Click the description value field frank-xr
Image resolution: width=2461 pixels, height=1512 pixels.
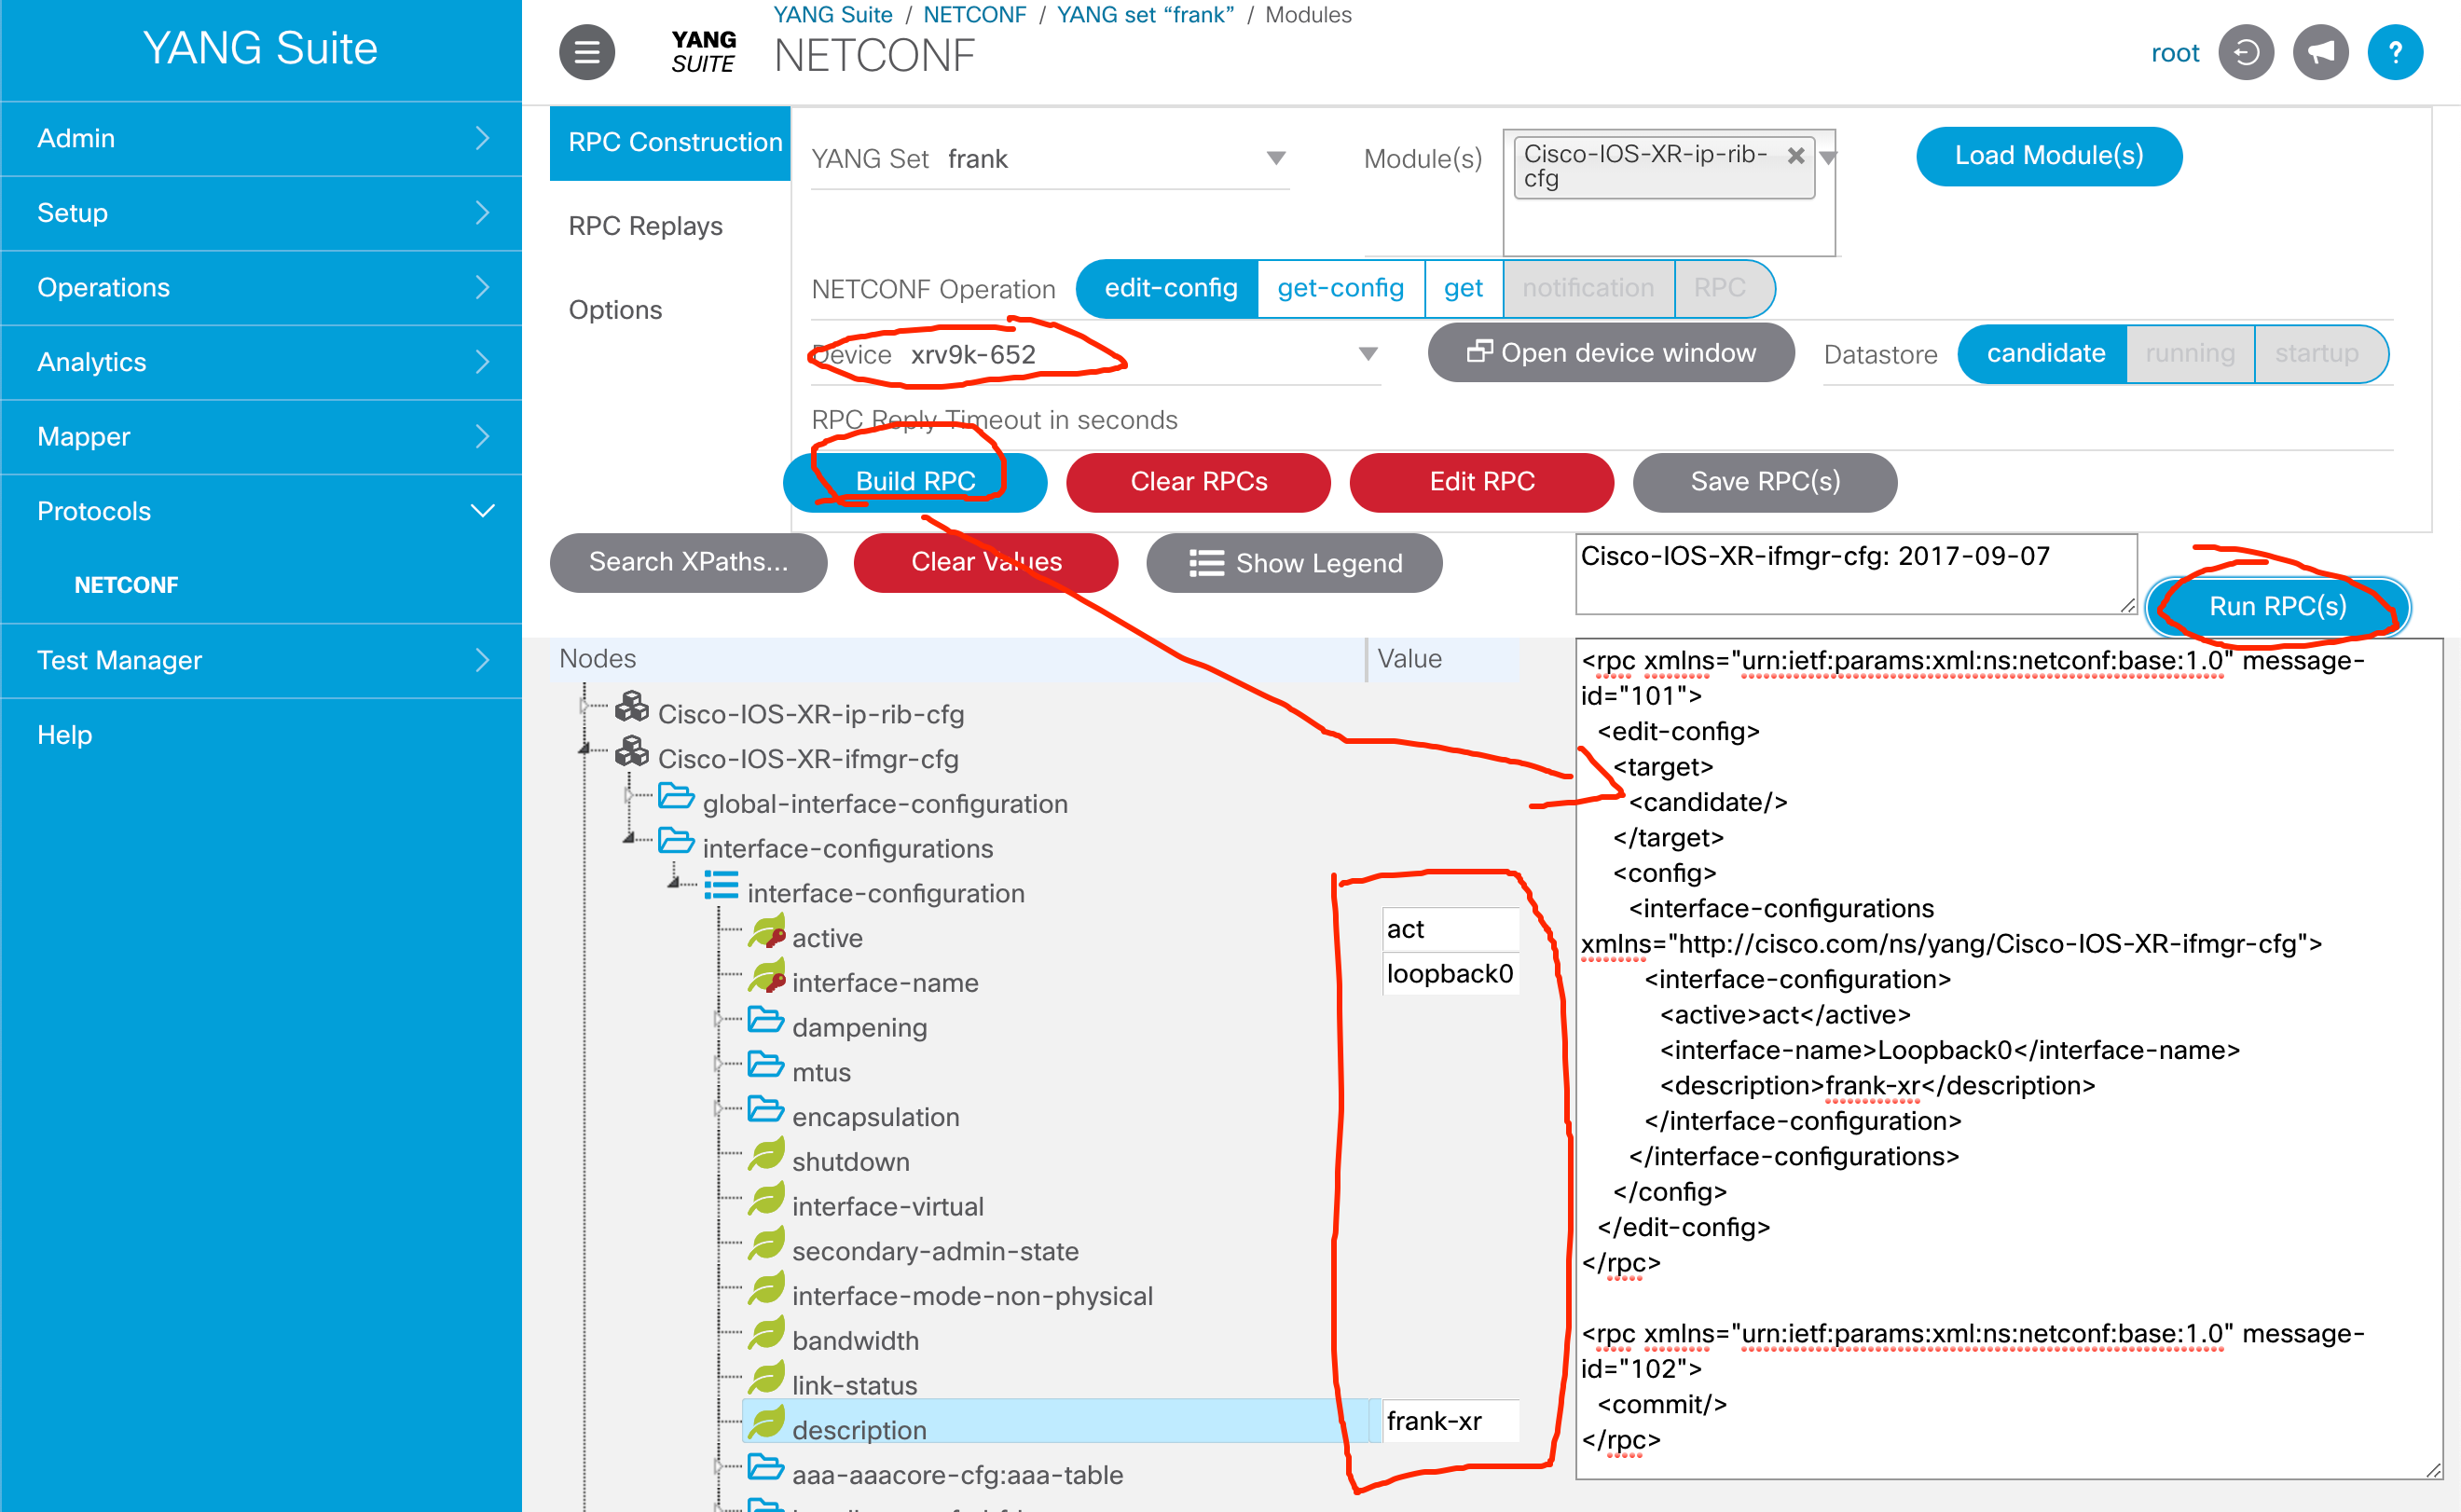pos(1450,1421)
